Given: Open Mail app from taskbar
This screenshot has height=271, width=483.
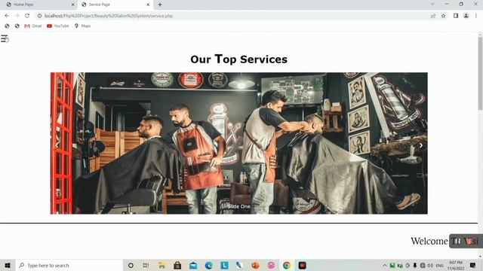Looking at the screenshot, I should (193, 265).
